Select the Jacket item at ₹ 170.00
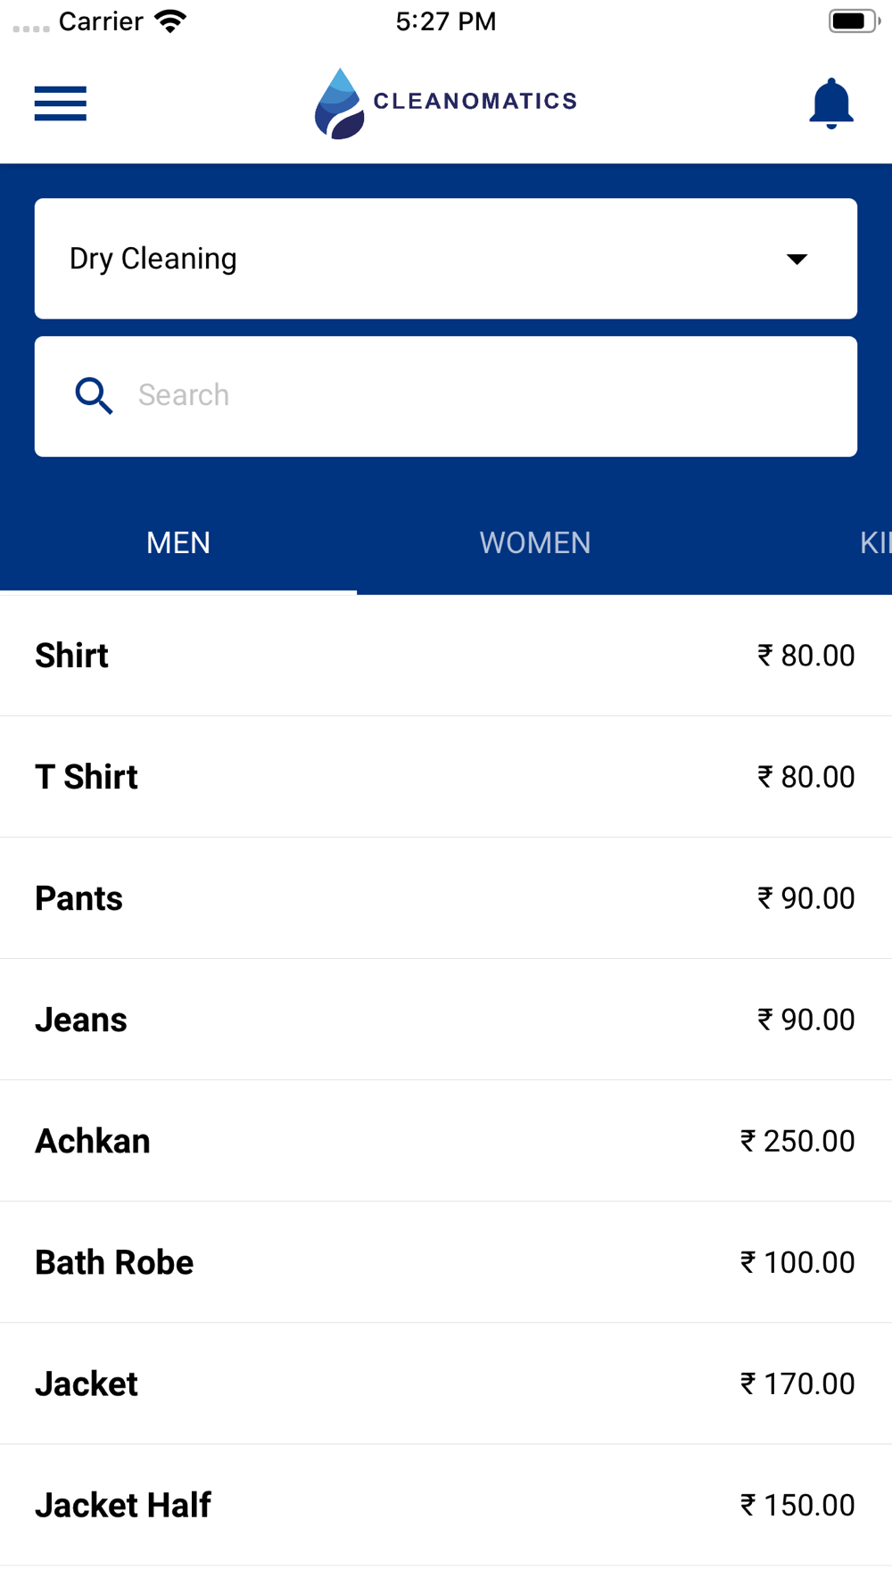The image size is (892, 1586). click(x=446, y=1384)
